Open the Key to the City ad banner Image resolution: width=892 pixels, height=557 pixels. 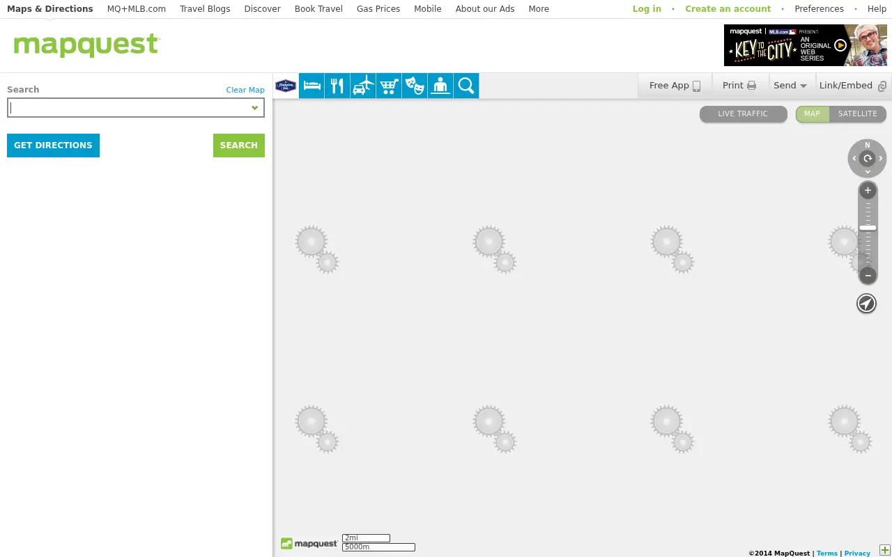[x=806, y=45]
